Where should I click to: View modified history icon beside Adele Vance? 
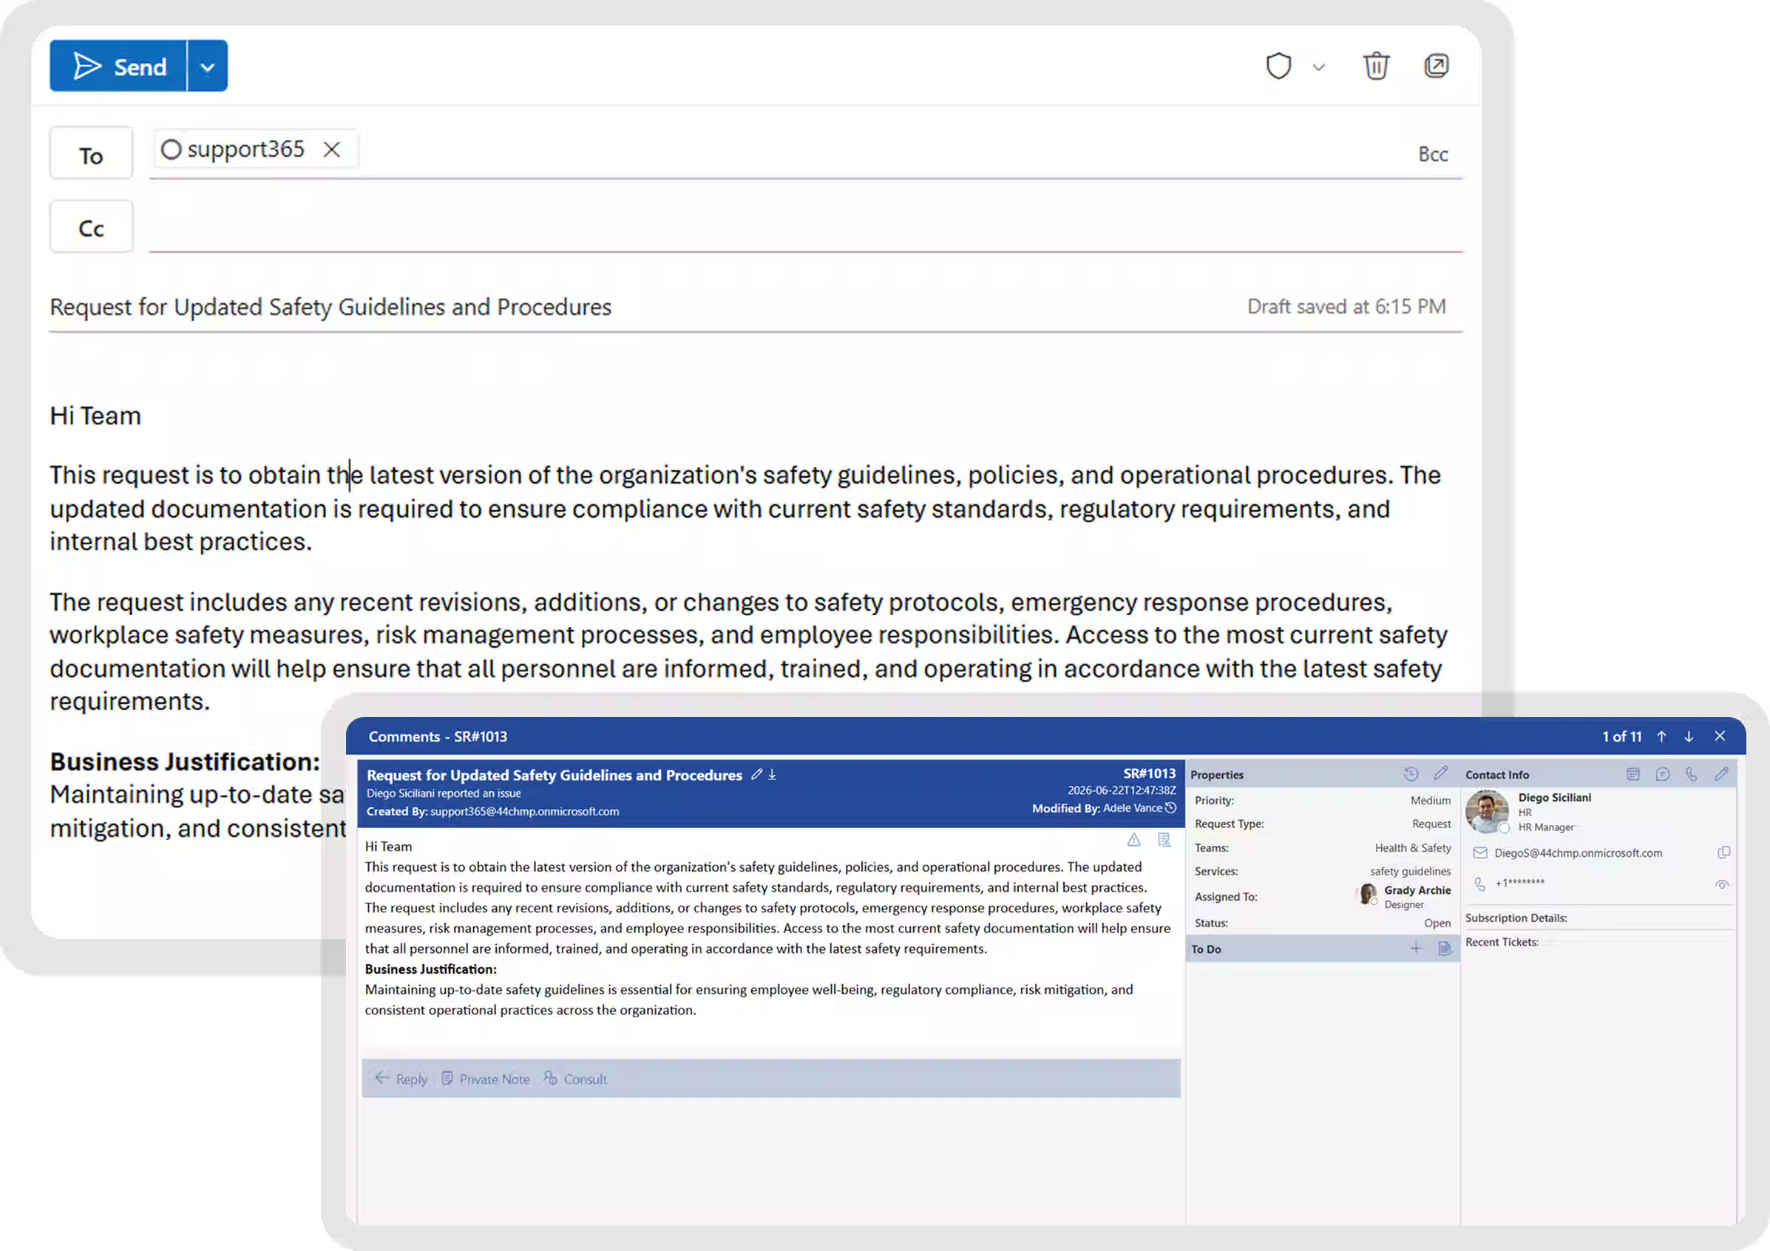pos(1170,808)
